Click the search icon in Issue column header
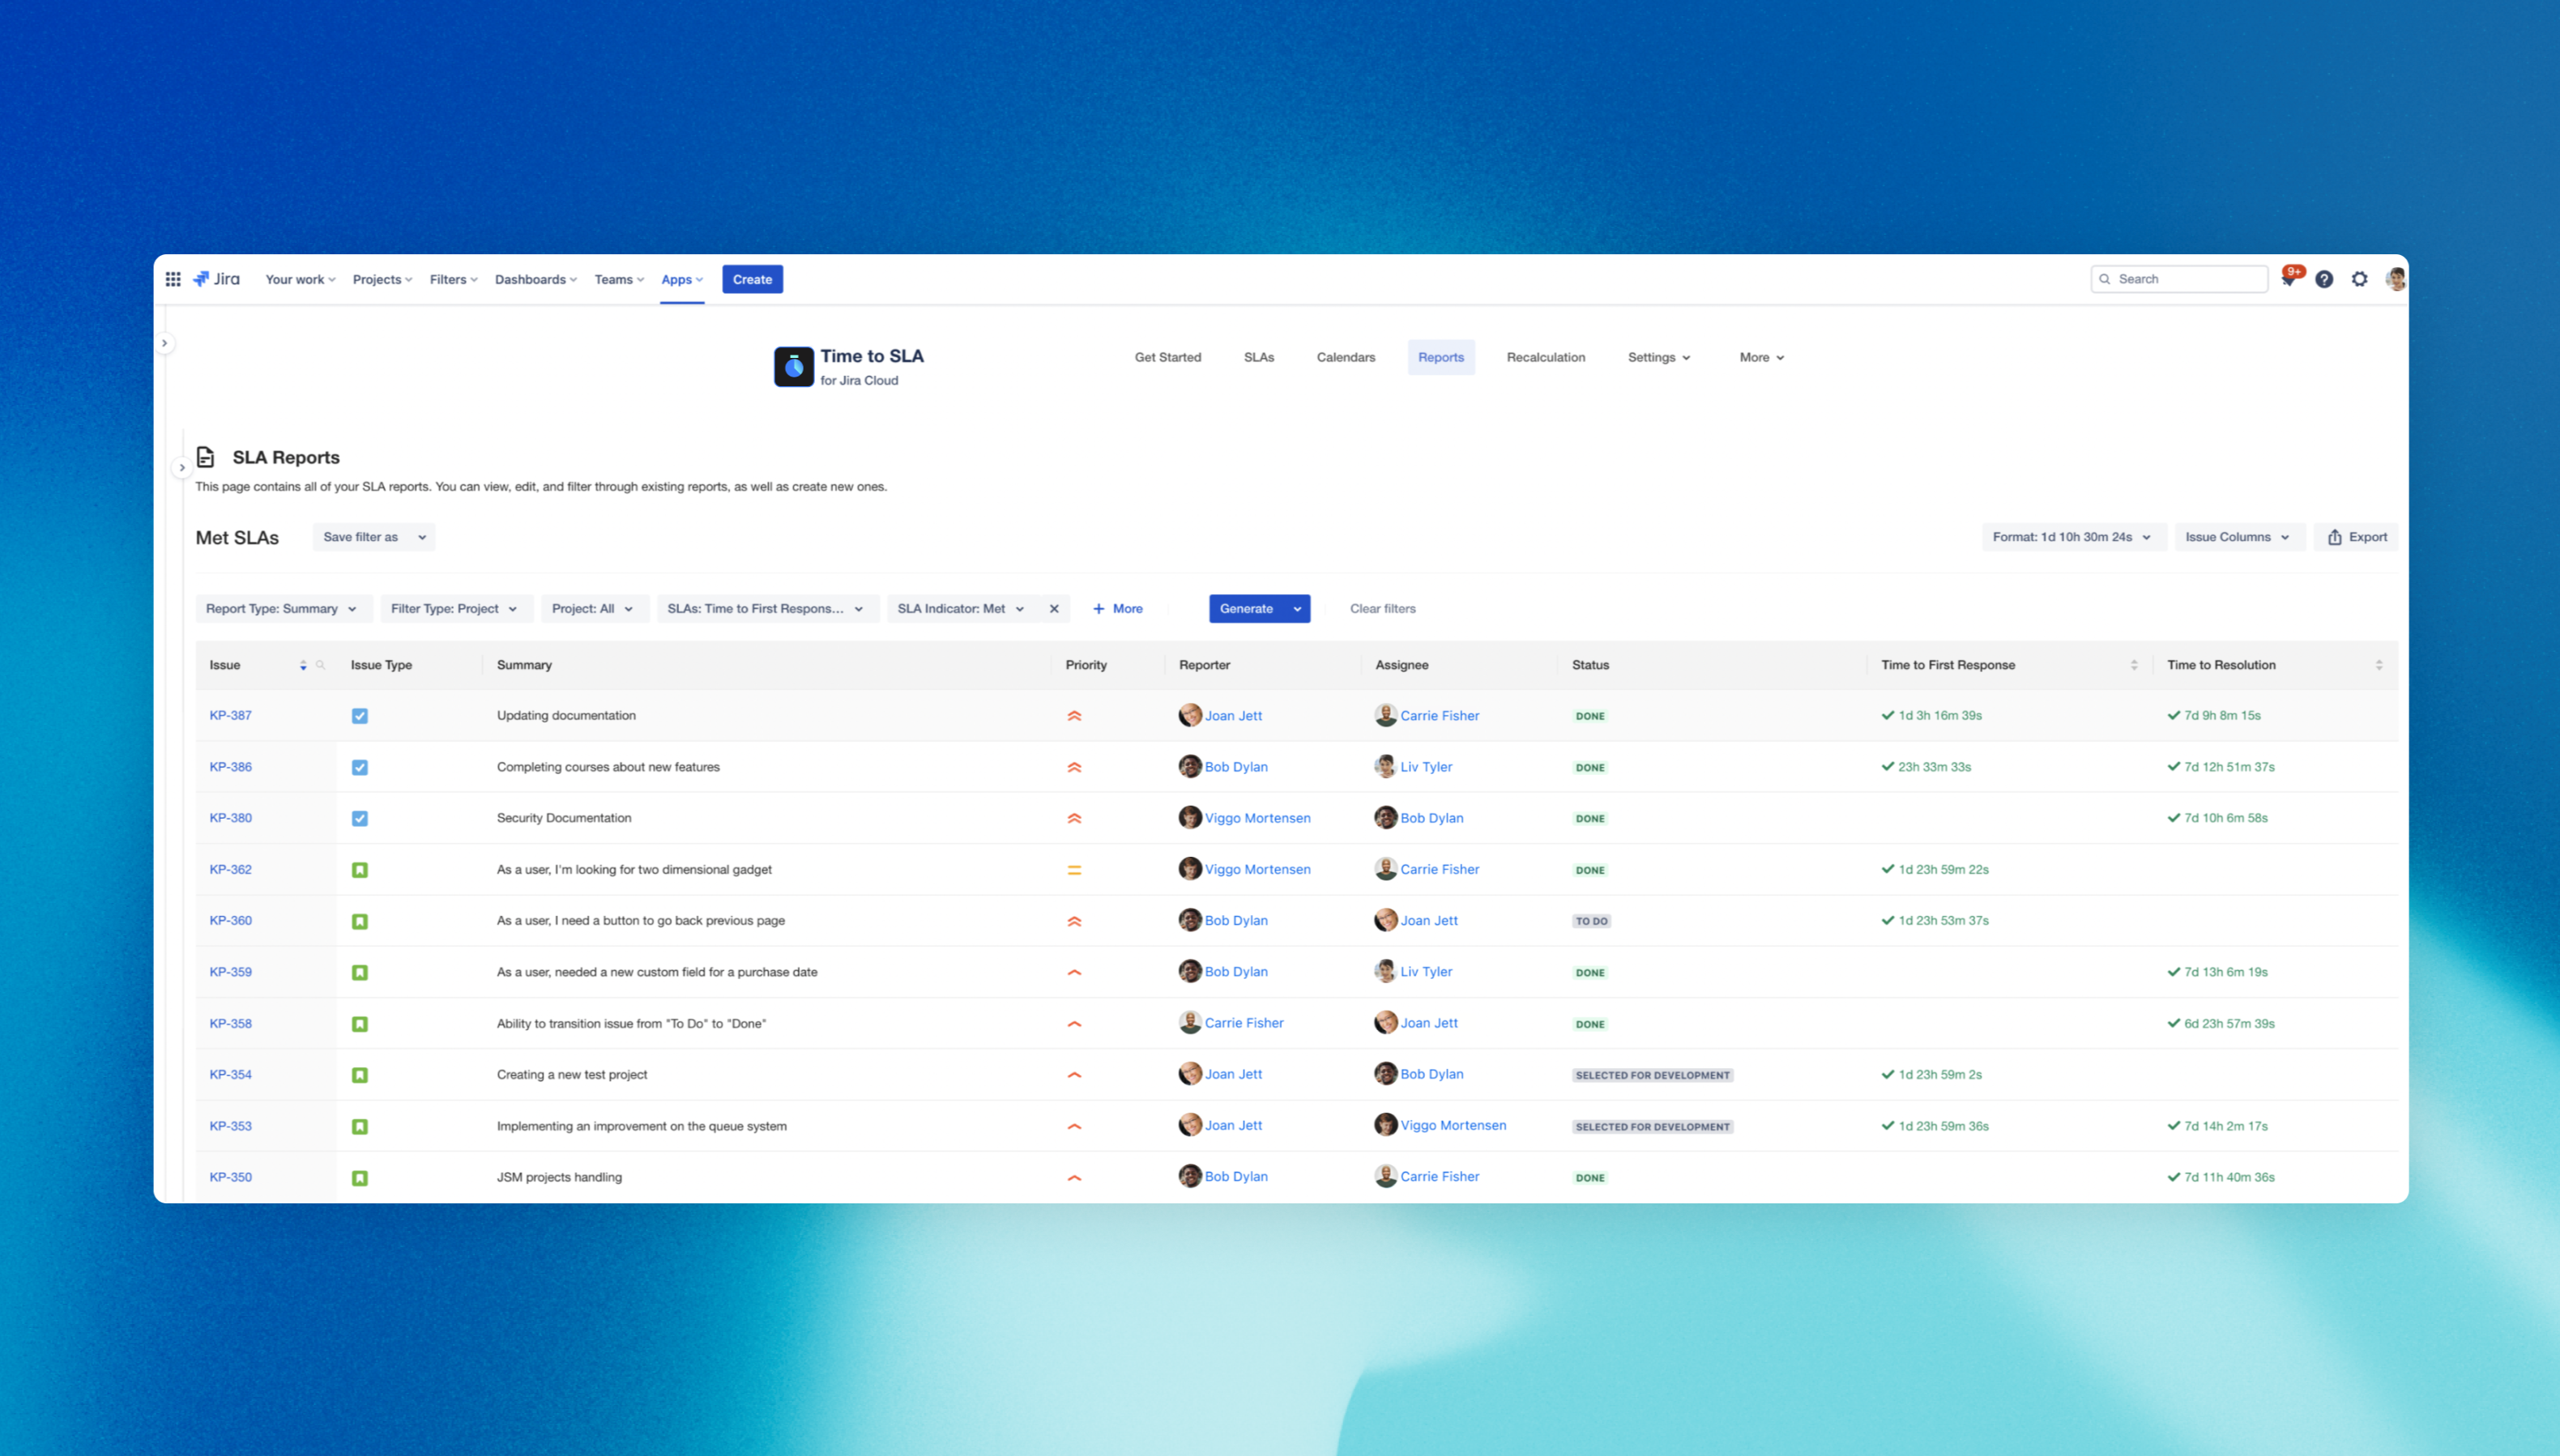The width and height of the screenshot is (2560, 1456). point(320,665)
